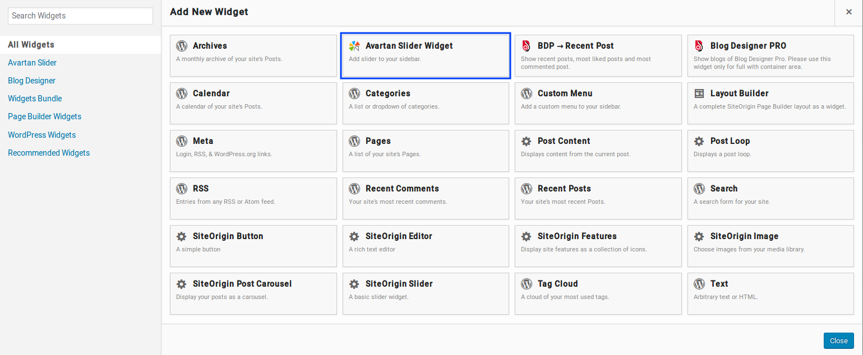Viewport: 863px width, 355px height.
Task: Pick the Custom Menu widget title
Action: 565,94
